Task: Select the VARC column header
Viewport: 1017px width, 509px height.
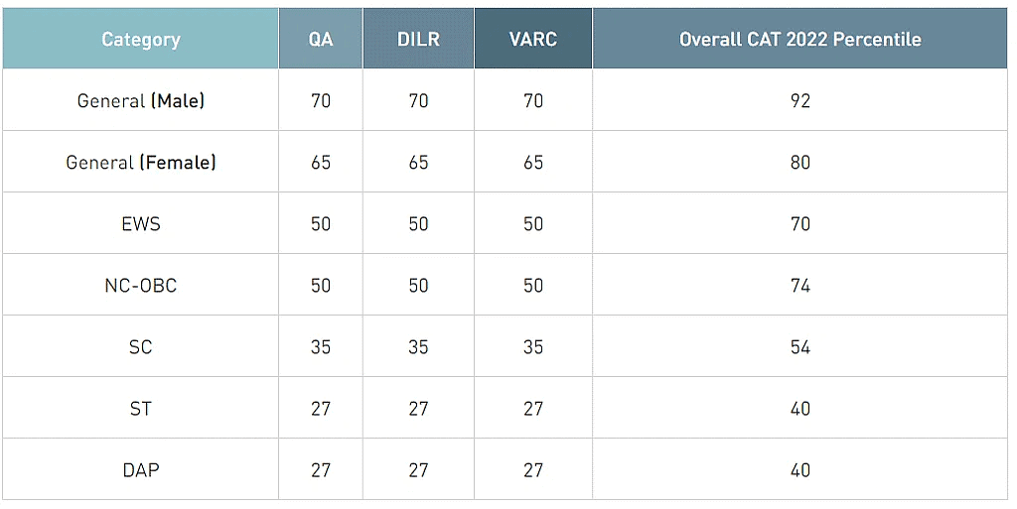Action: pyautogui.click(x=533, y=40)
